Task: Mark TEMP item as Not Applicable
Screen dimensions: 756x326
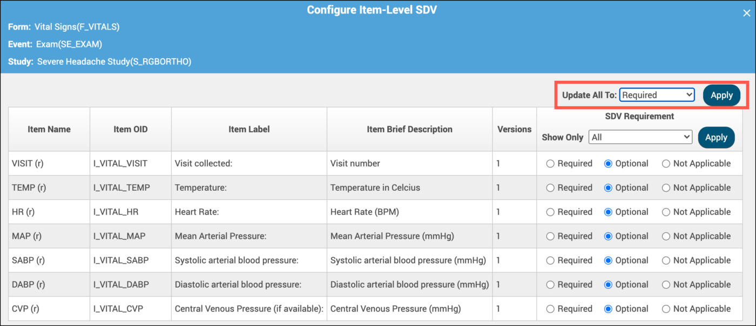Action: click(x=667, y=188)
